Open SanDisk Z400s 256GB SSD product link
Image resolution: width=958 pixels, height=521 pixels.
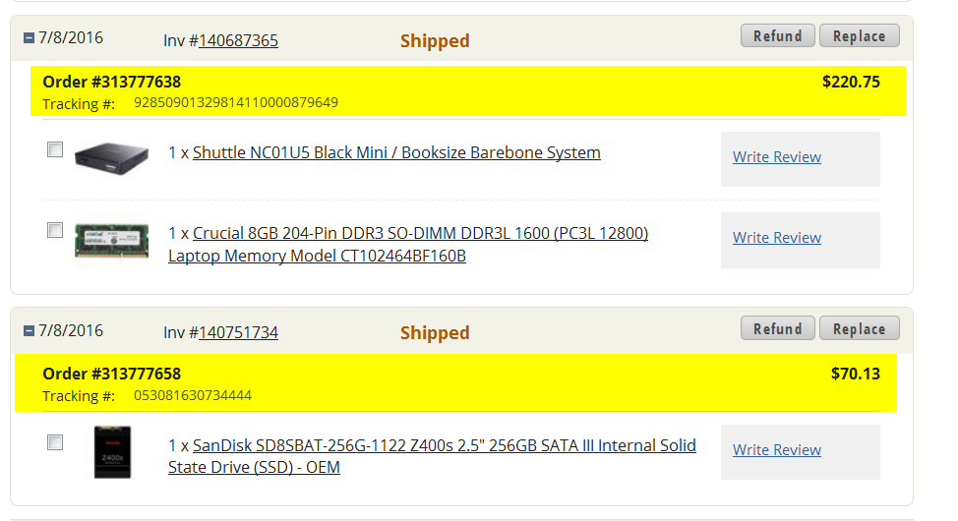point(432,456)
